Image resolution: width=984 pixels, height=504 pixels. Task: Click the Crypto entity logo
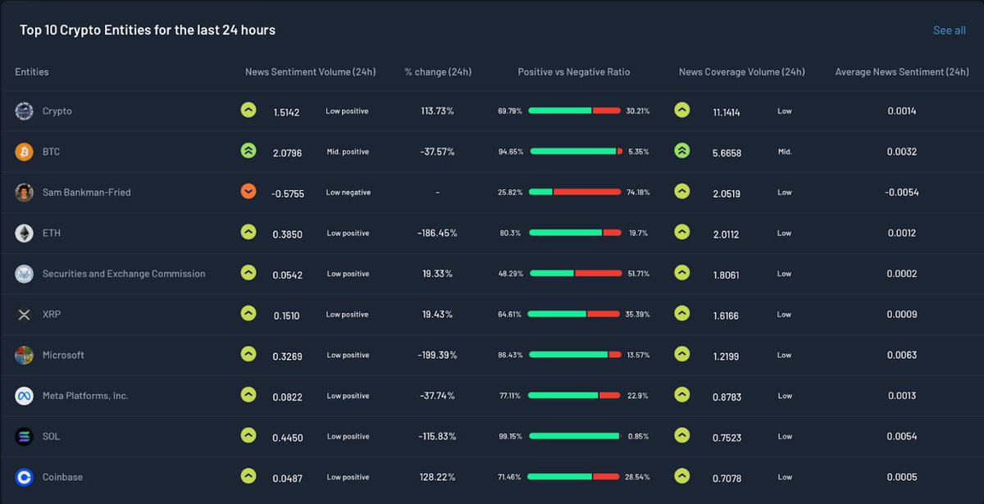click(24, 111)
